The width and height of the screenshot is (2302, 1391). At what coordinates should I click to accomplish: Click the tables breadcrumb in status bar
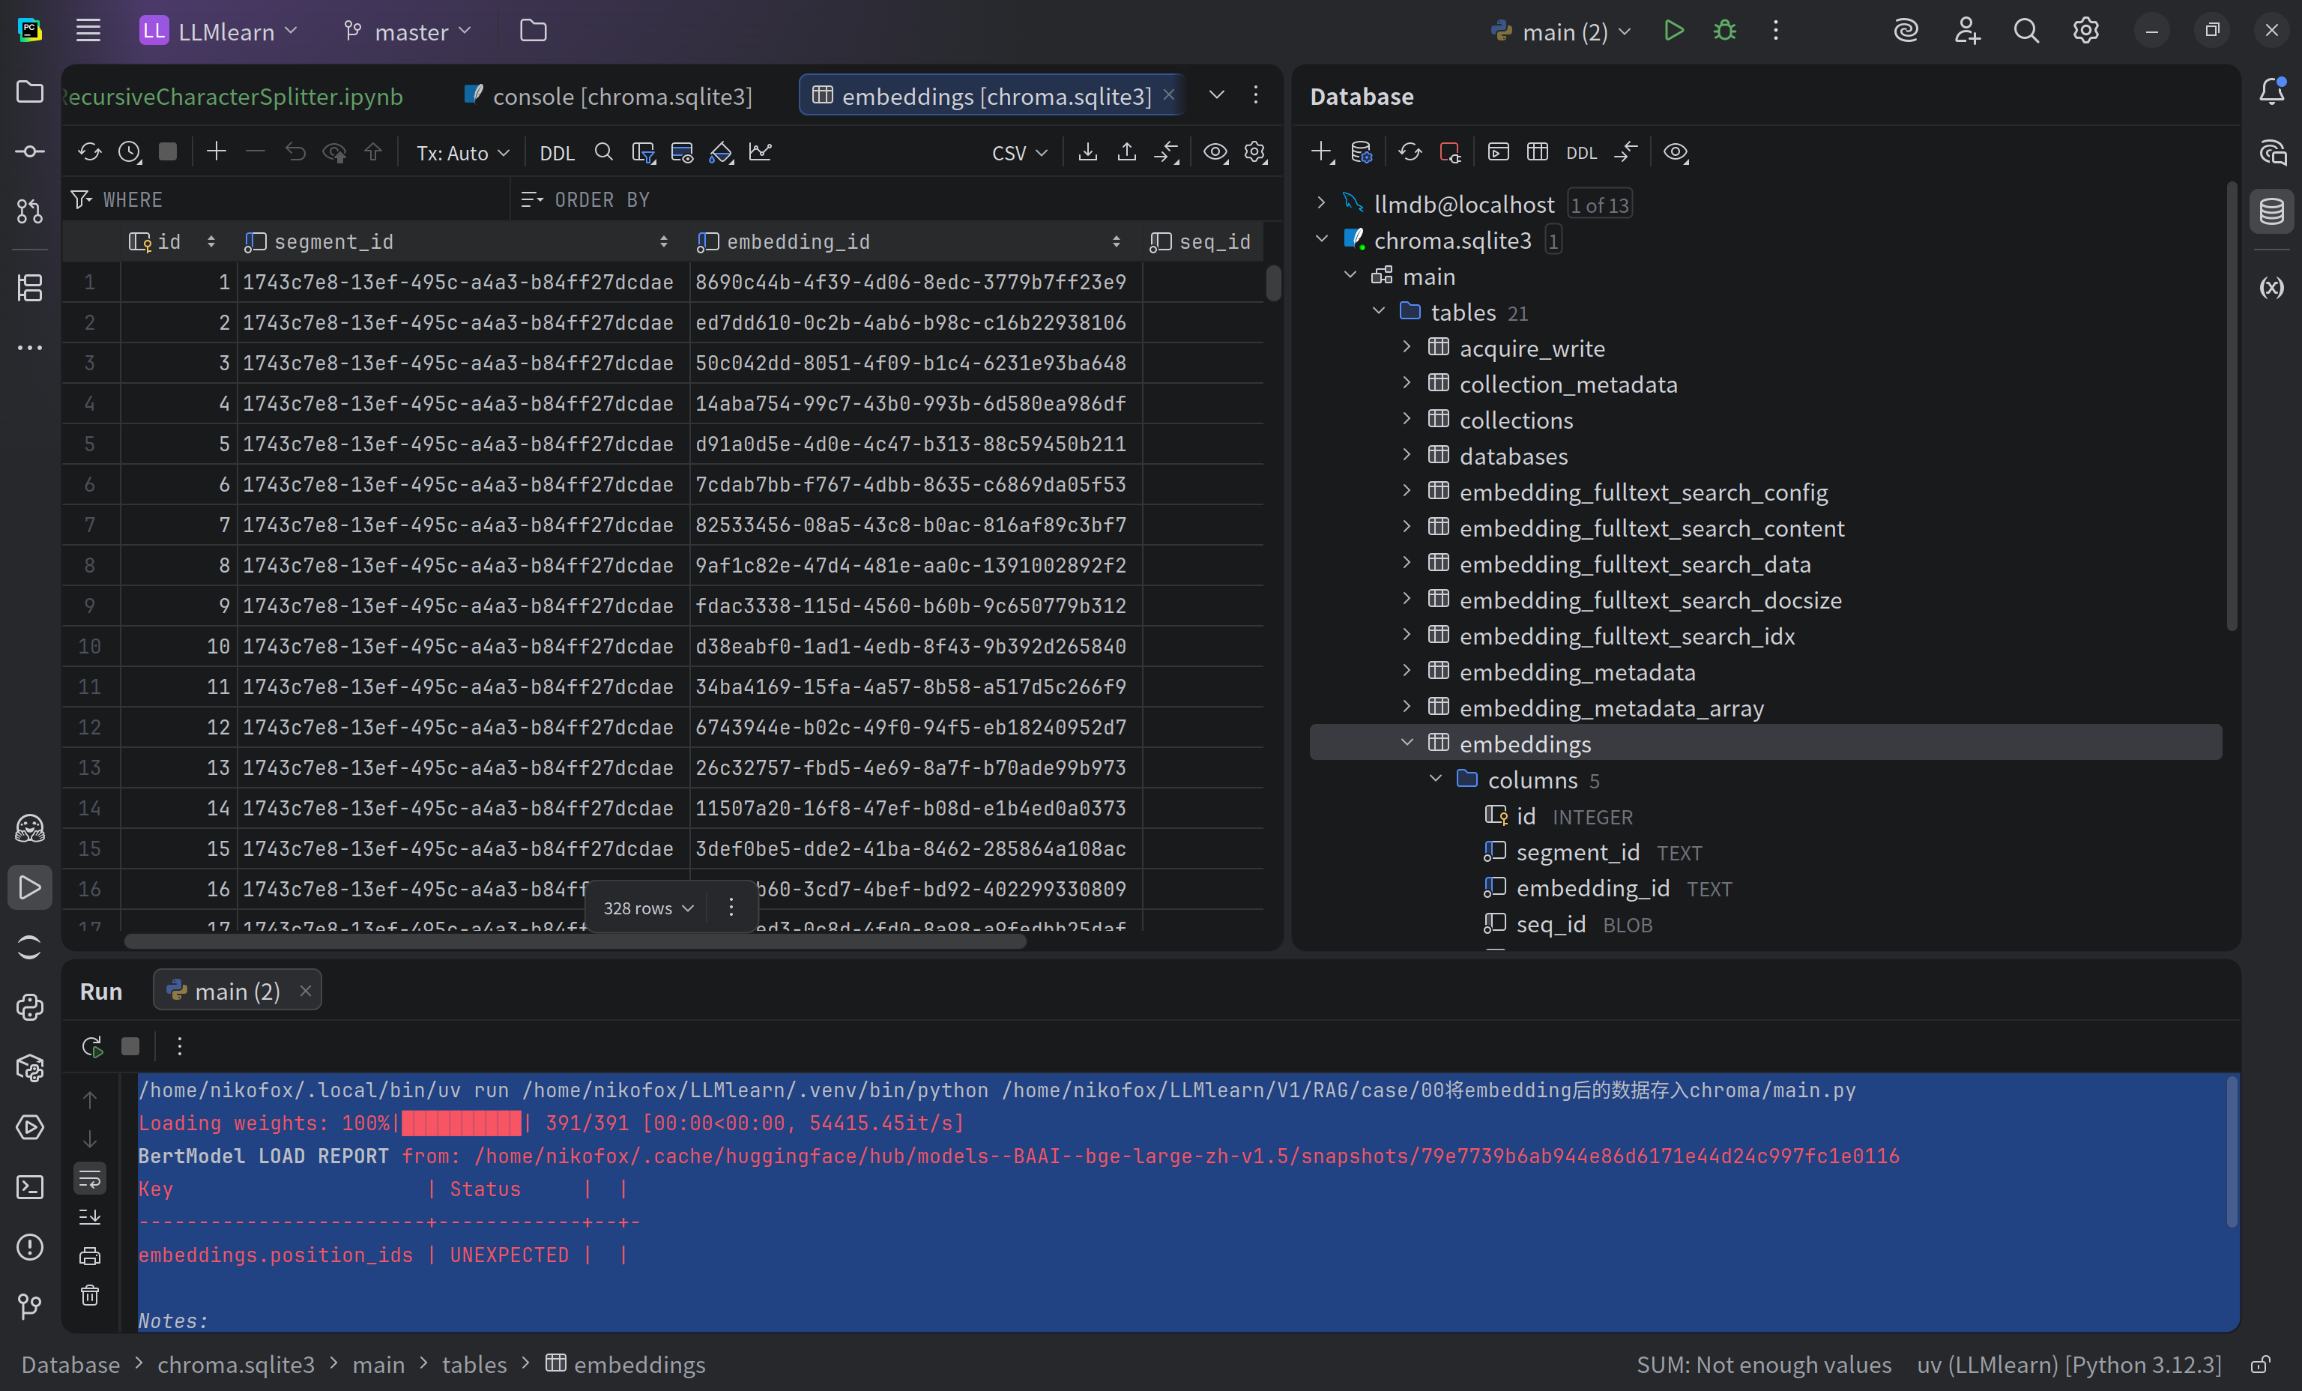click(x=474, y=1365)
